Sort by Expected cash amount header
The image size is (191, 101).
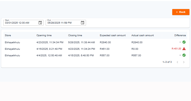click(x=113, y=35)
